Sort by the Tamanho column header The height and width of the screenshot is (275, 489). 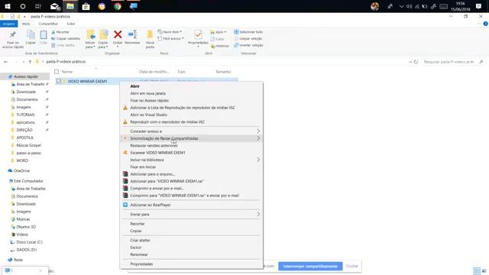pyautogui.click(x=223, y=72)
